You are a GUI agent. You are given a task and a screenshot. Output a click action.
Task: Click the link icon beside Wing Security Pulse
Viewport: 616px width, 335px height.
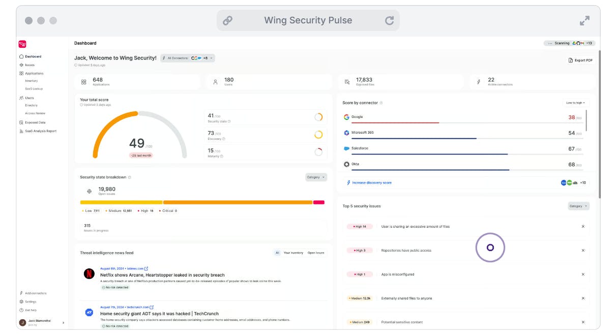point(228,21)
